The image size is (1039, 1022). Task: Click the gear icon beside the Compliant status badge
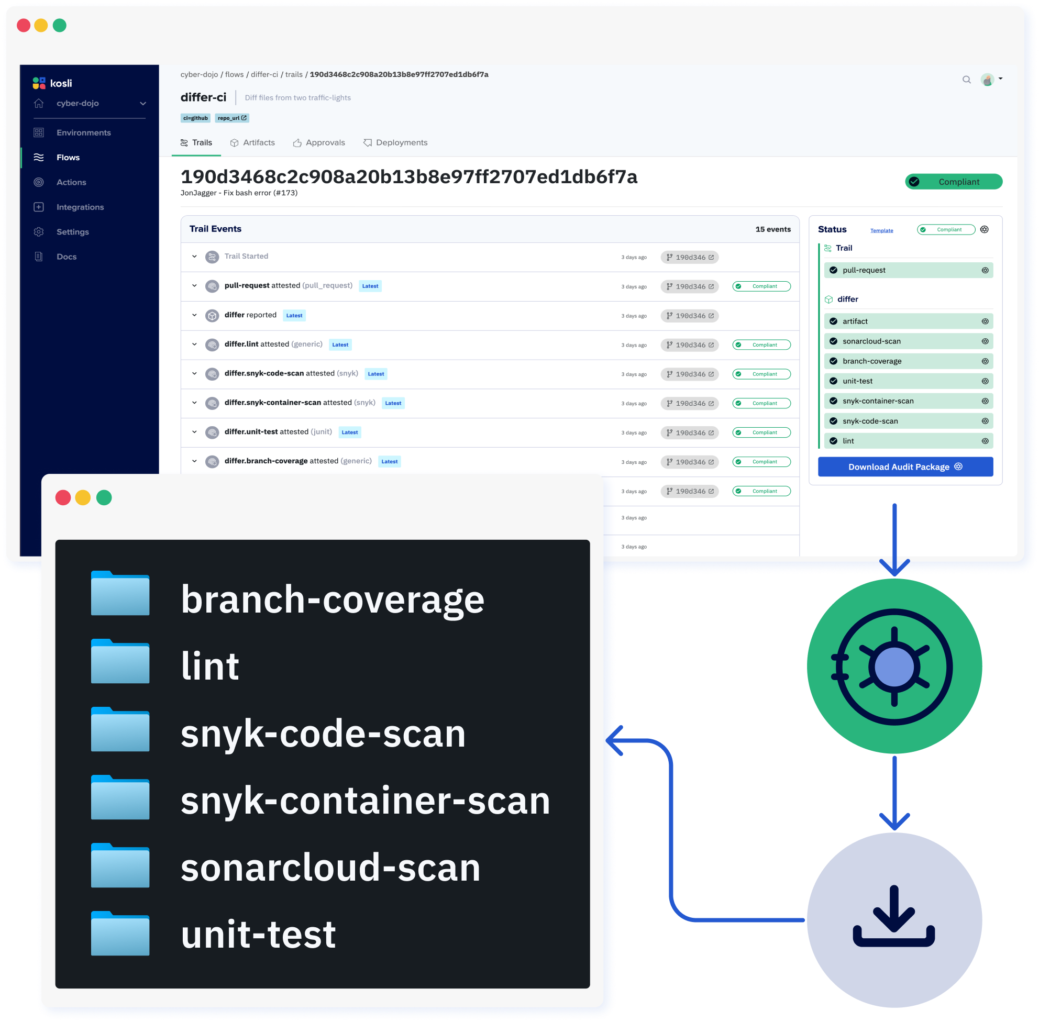985,229
